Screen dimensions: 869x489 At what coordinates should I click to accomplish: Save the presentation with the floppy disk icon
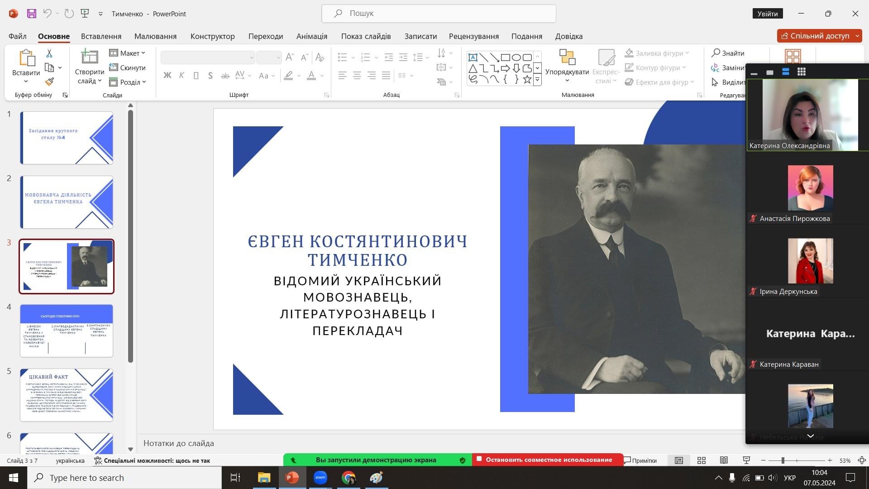[31, 14]
